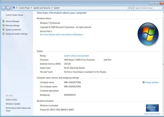Expand the breadcrumb arrow before Control Panel
164x117 pixels.
pyautogui.click(x=17, y=8)
